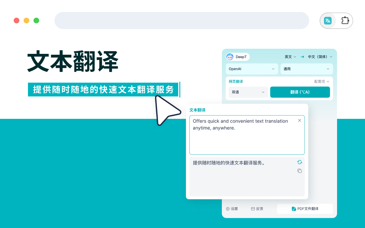Open the 双语 display mode dropdown
Image resolution: width=365 pixels, height=228 pixels.
(x=248, y=92)
